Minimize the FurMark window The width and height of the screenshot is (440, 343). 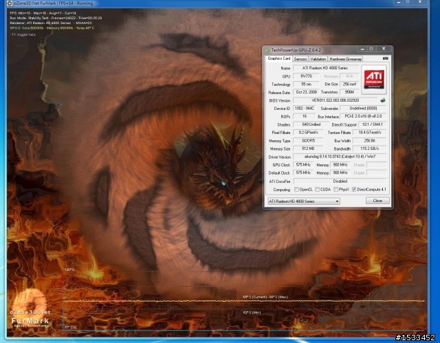pos(399,2)
